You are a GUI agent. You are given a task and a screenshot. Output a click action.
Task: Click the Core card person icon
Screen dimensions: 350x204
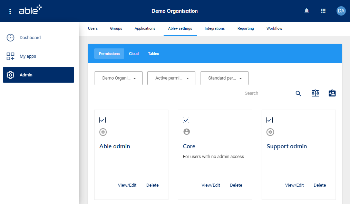(187, 132)
